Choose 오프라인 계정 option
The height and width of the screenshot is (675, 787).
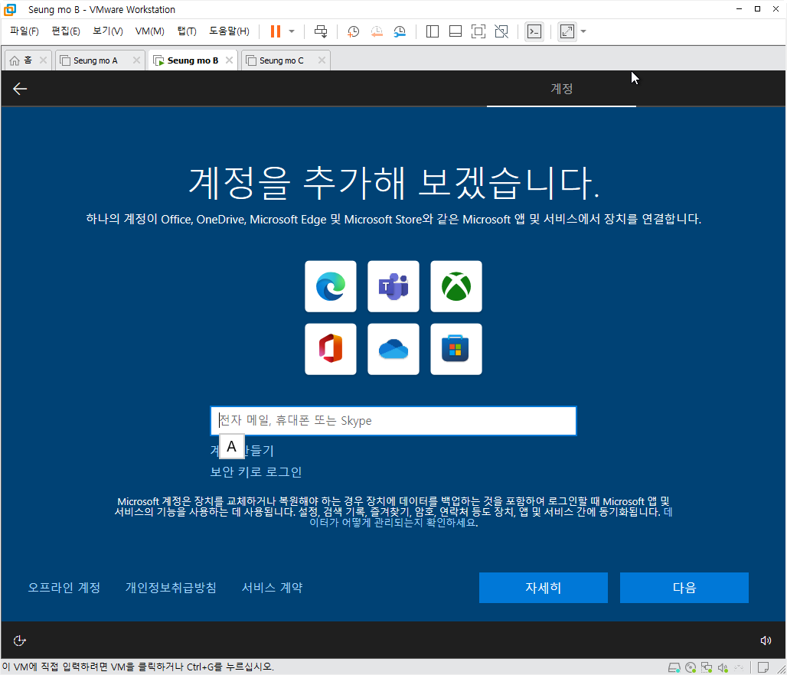click(64, 587)
